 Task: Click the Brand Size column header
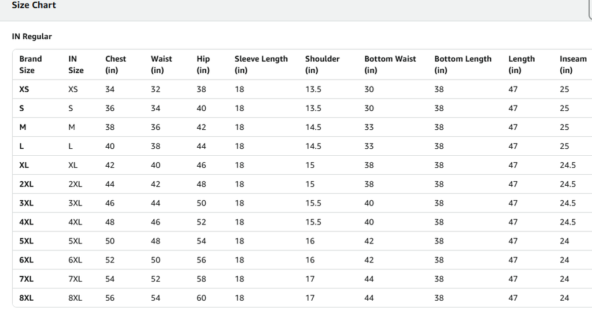coord(31,65)
